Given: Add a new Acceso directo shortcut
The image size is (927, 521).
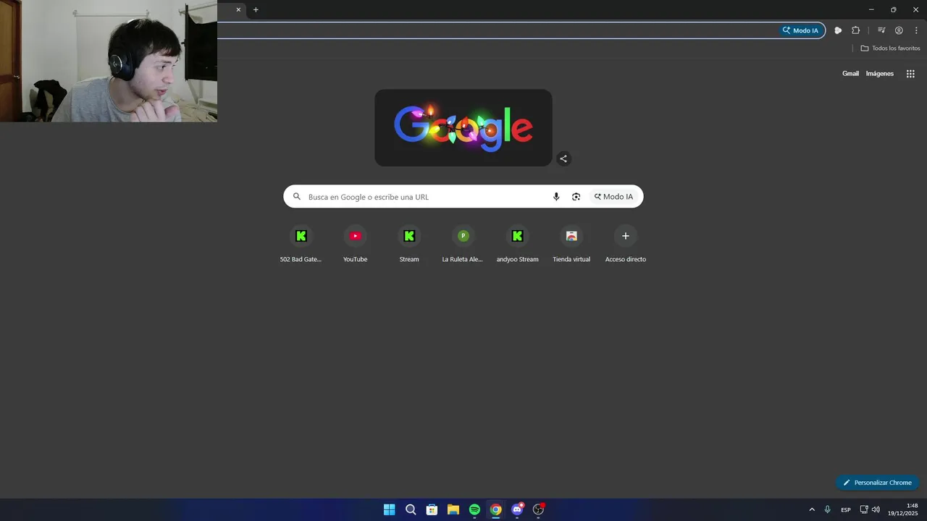Looking at the screenshot, I should click(x=626, y=245).
